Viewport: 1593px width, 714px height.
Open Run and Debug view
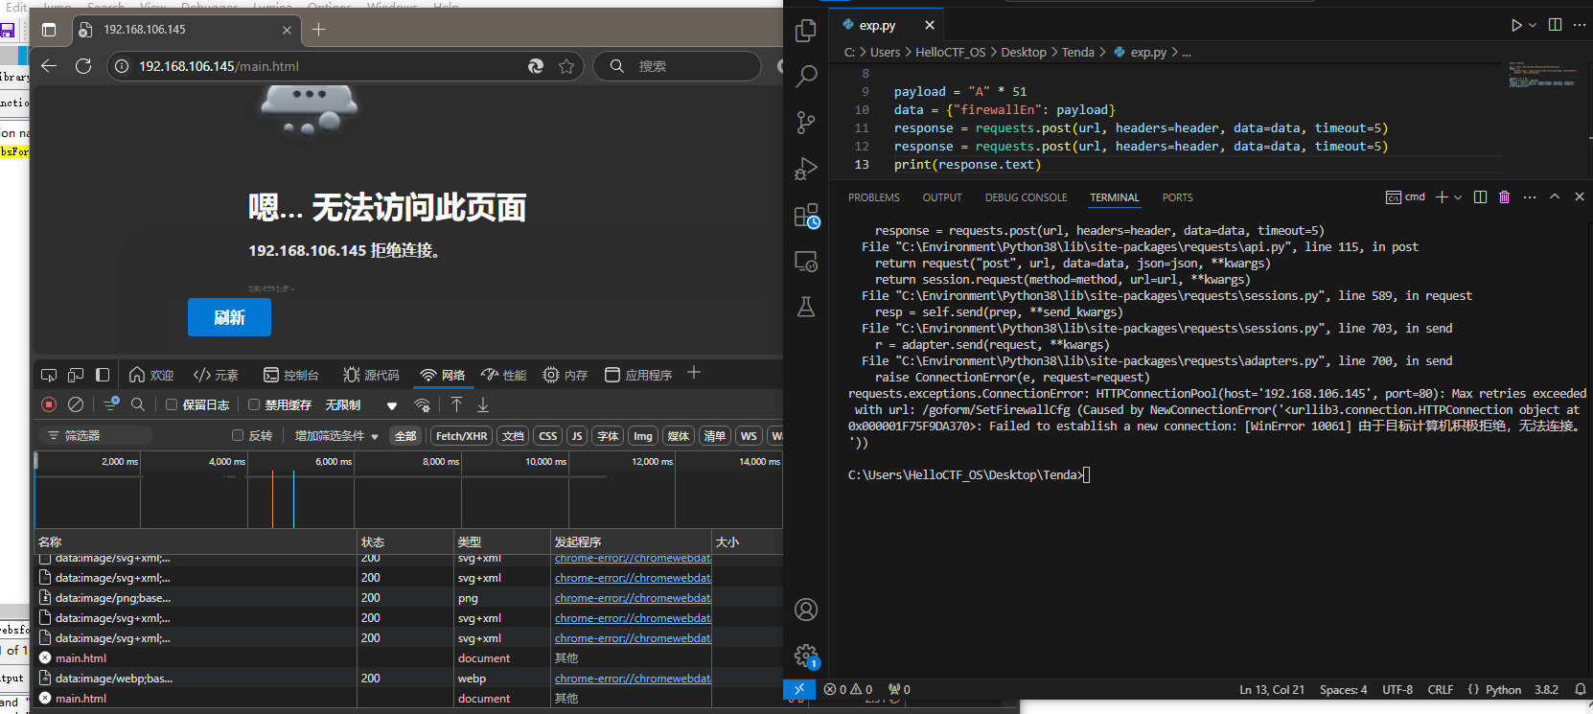[x=806, y=169]
